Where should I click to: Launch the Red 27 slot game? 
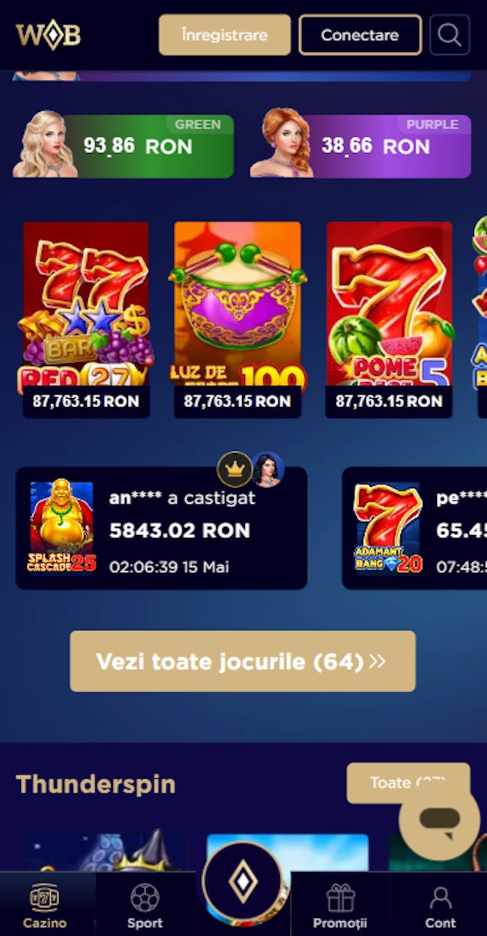(x=86, y=319)
